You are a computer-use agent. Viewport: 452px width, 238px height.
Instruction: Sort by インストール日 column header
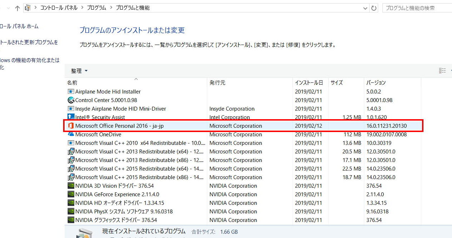click(x=310, y=82)
